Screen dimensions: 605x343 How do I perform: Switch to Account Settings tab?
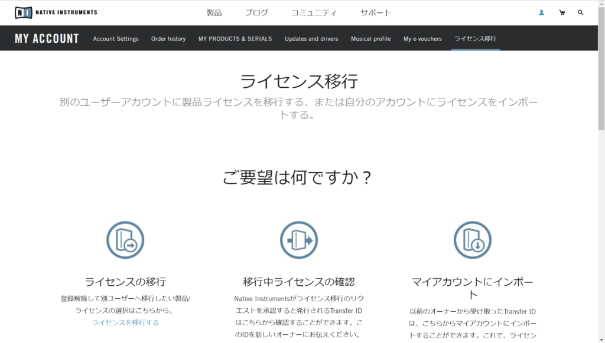116,39
